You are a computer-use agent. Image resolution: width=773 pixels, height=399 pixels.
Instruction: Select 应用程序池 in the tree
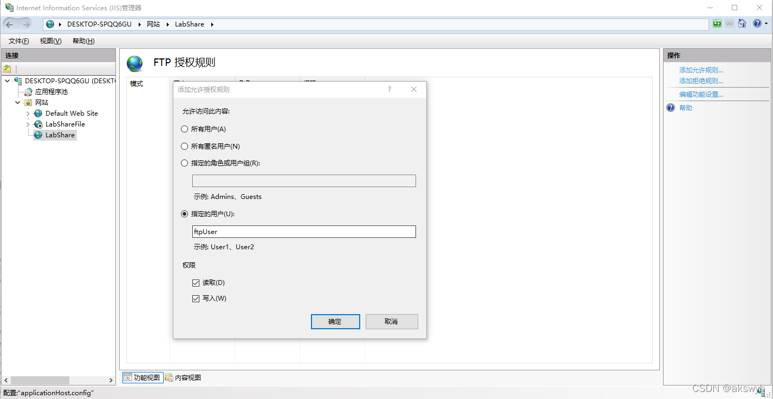click(x=51, y=92)
